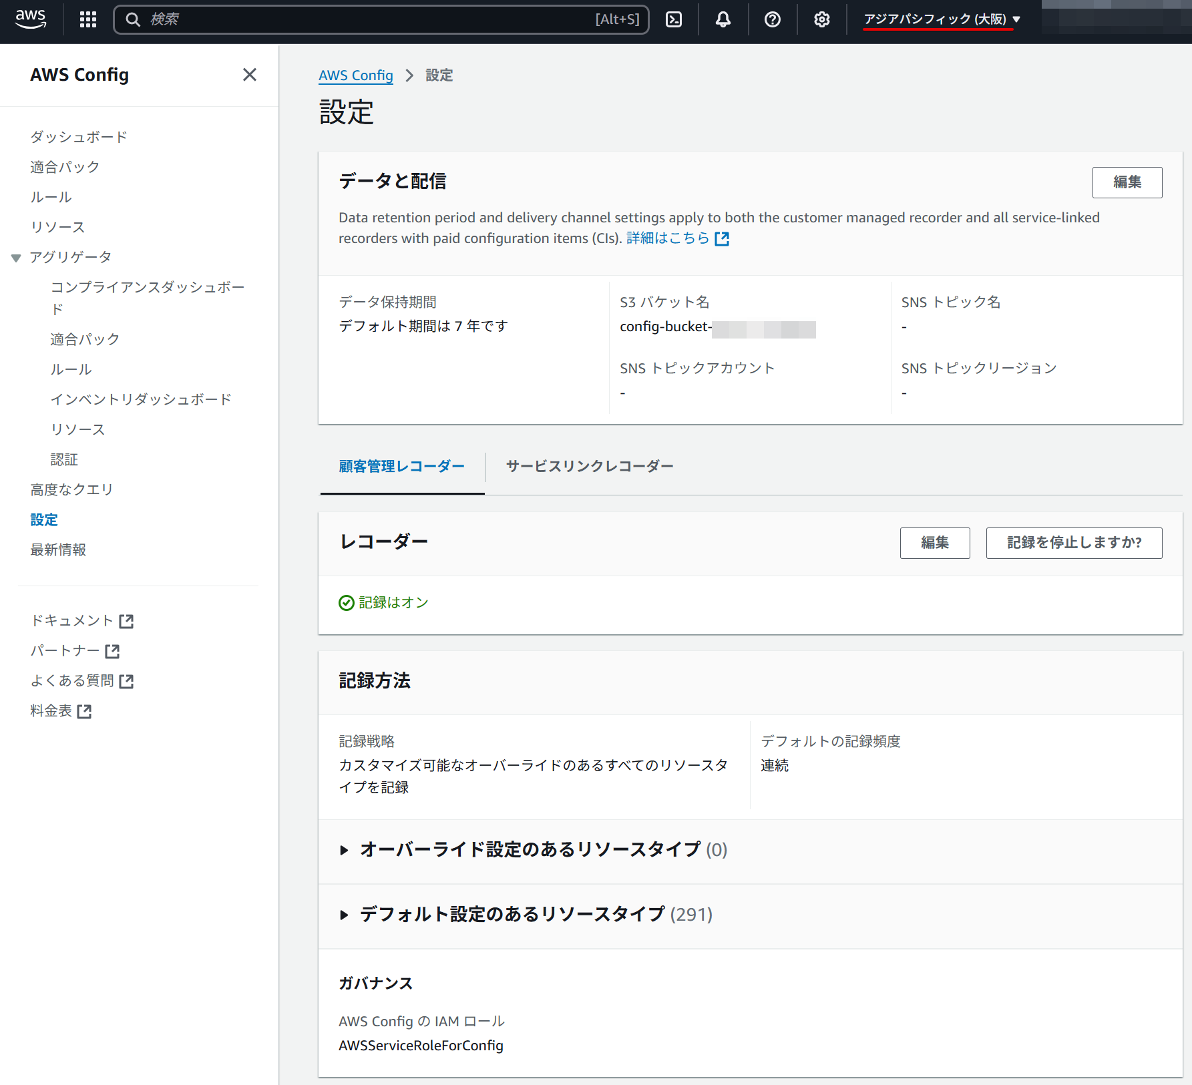Screen dimensions: 1192x1085
Task: Open top-level ルール in sidebar
Action: tap(51, 197)
